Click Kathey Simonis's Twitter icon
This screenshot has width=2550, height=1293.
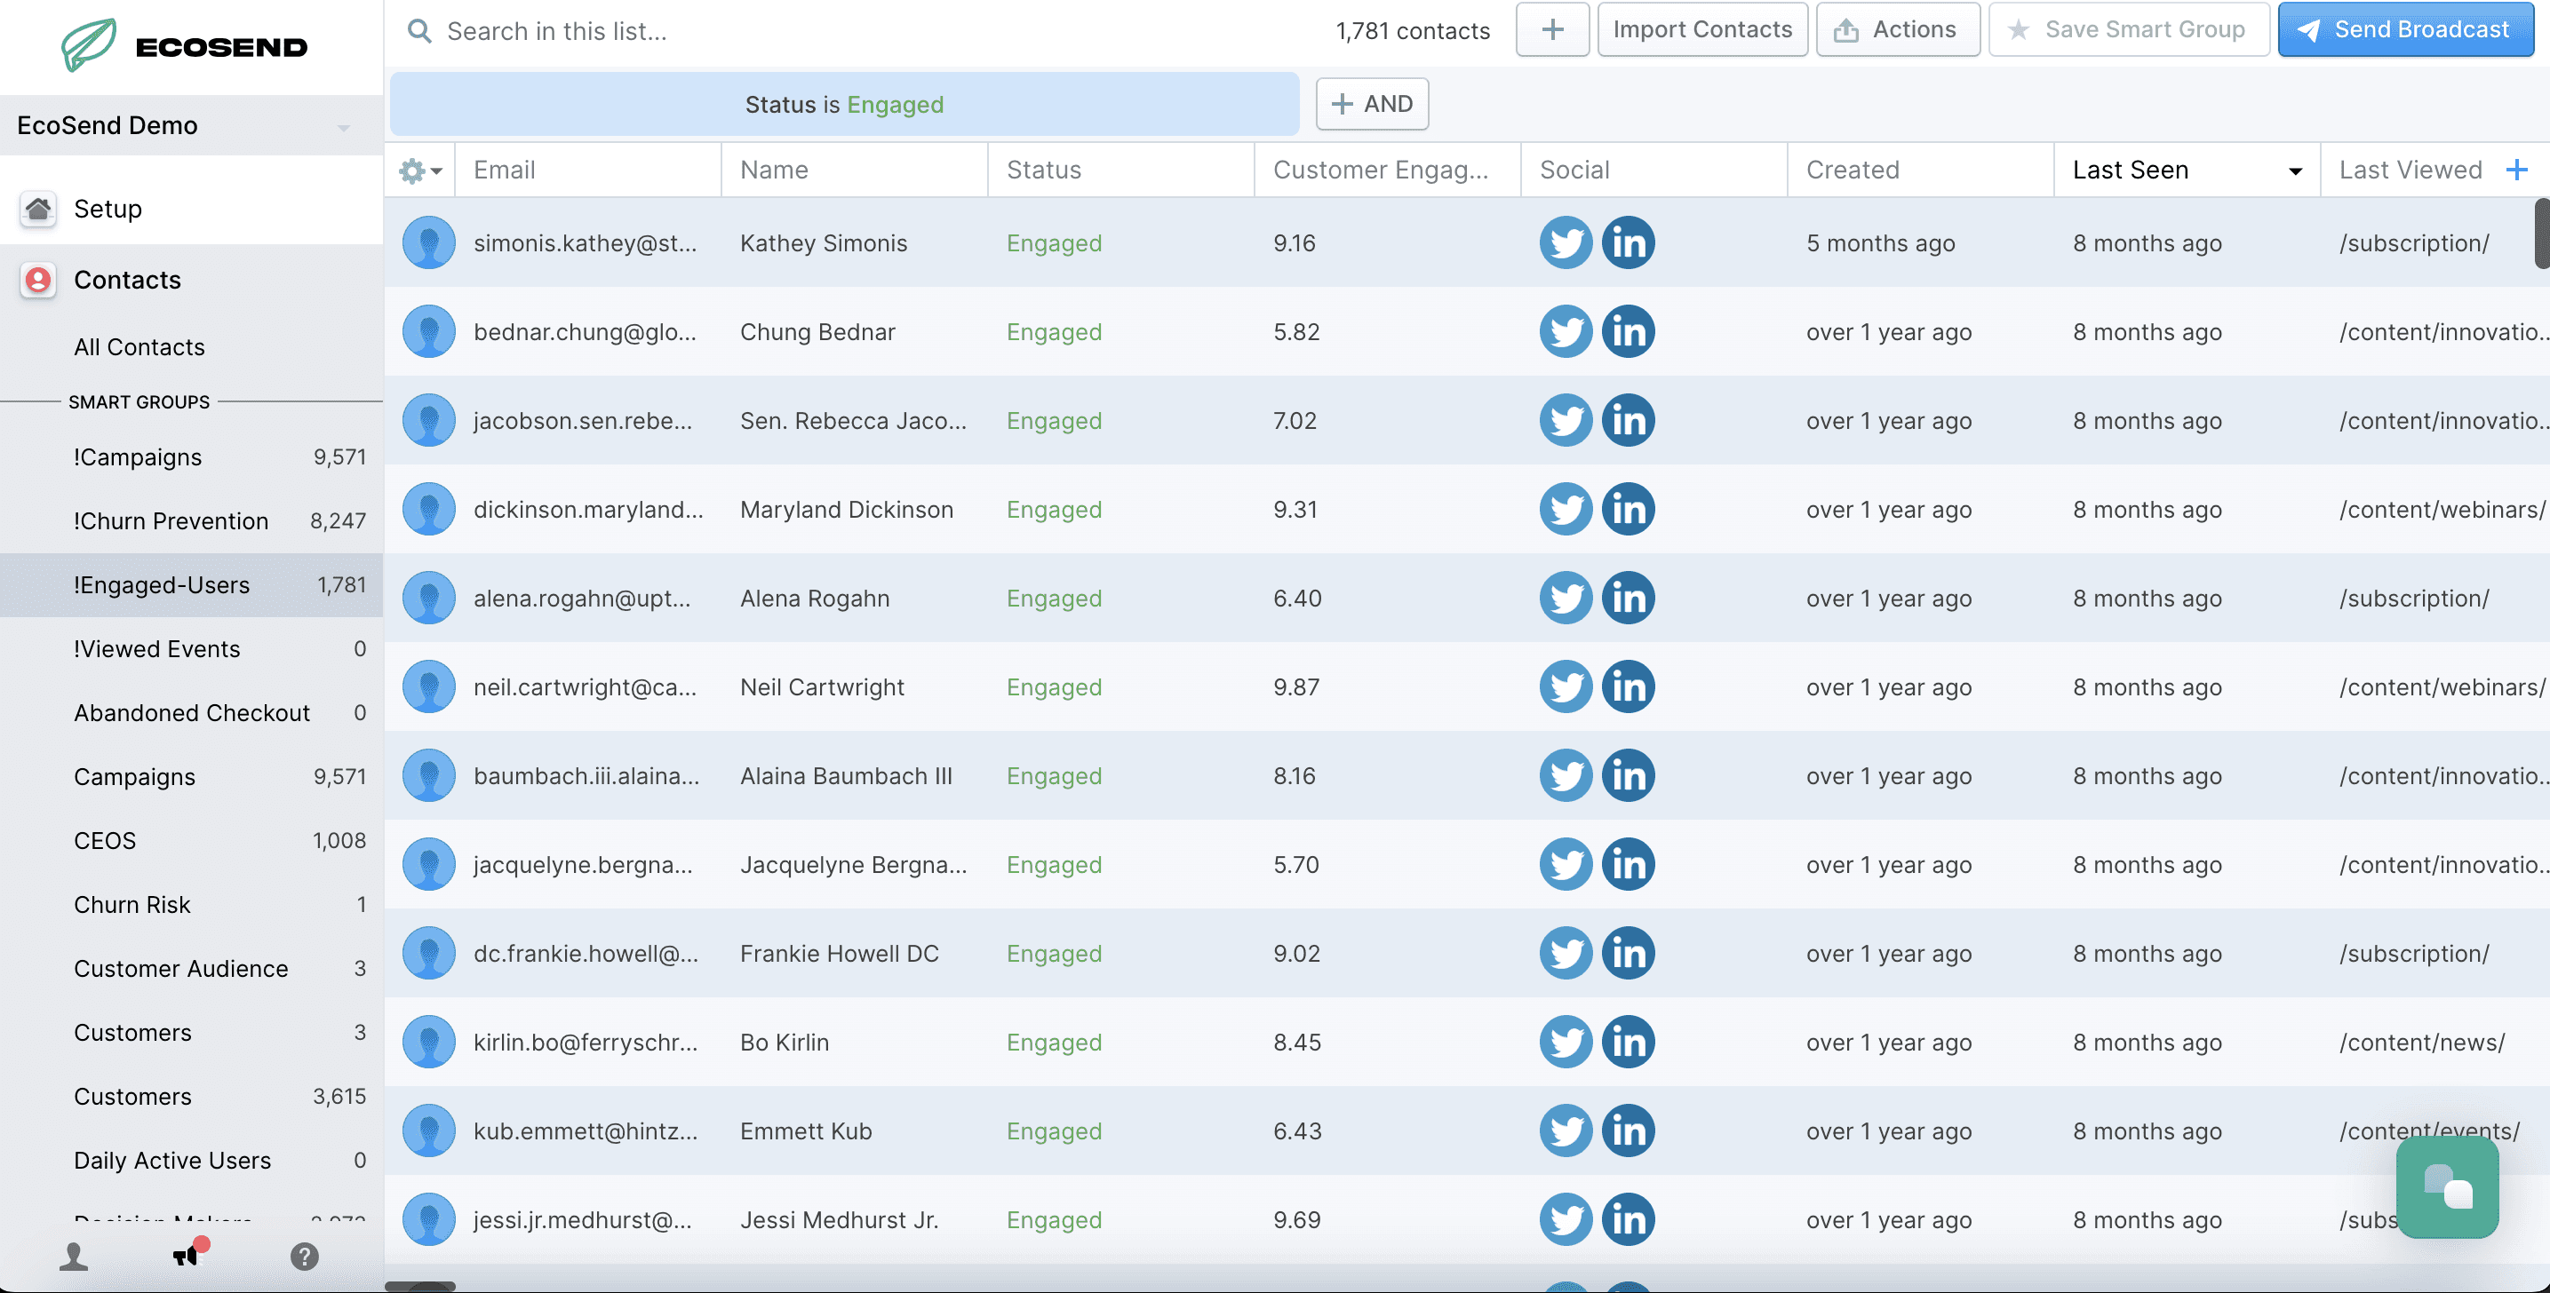pyautogui.click(x=1565, y=242)
